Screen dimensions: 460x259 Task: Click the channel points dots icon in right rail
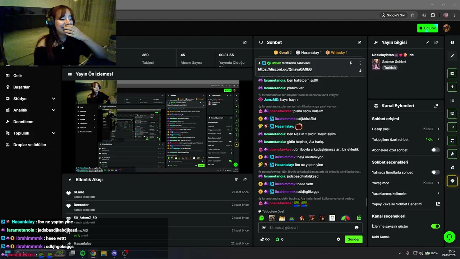pos(452,167)
